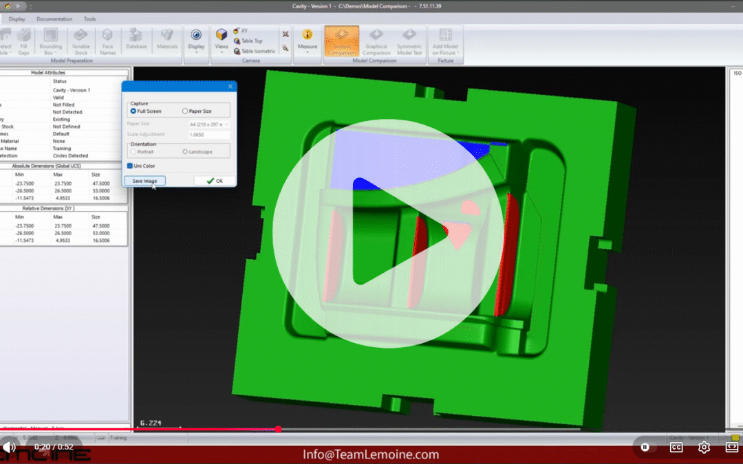Click the red video progress bar handle

coord(278,429)
